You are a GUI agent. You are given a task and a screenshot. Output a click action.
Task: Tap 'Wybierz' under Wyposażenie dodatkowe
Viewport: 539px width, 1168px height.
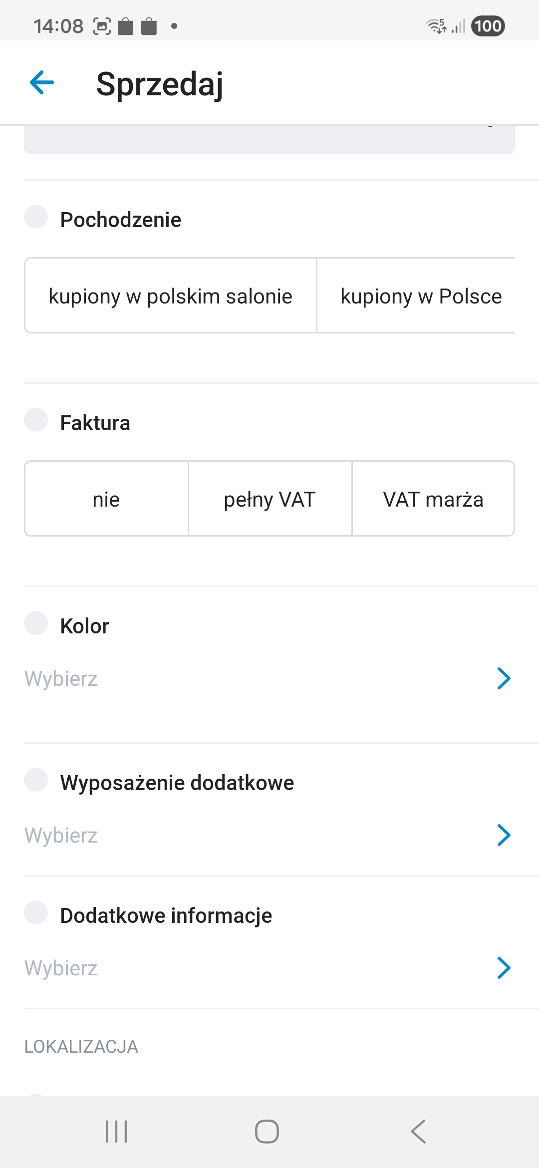coord(61,836)
